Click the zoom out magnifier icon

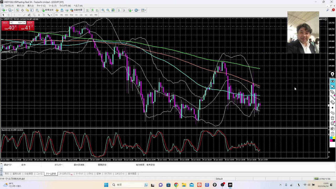[x=108, y=10]
